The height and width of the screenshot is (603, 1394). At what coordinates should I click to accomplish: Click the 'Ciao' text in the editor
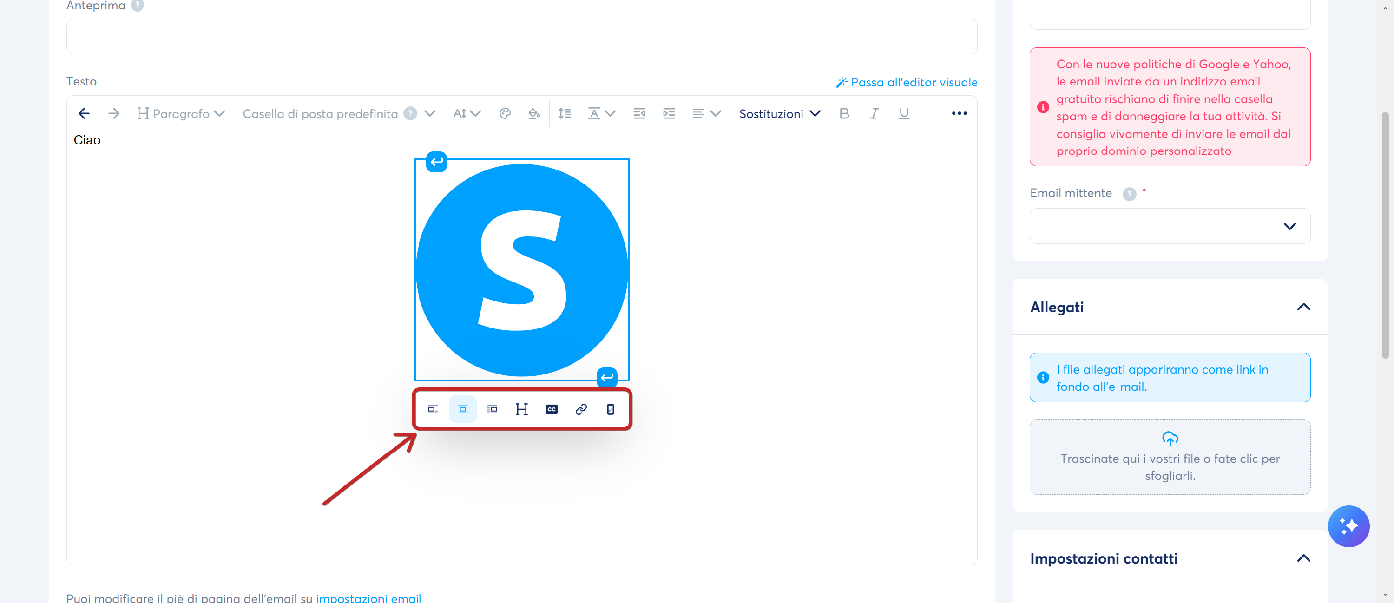(x=87, y=140)
